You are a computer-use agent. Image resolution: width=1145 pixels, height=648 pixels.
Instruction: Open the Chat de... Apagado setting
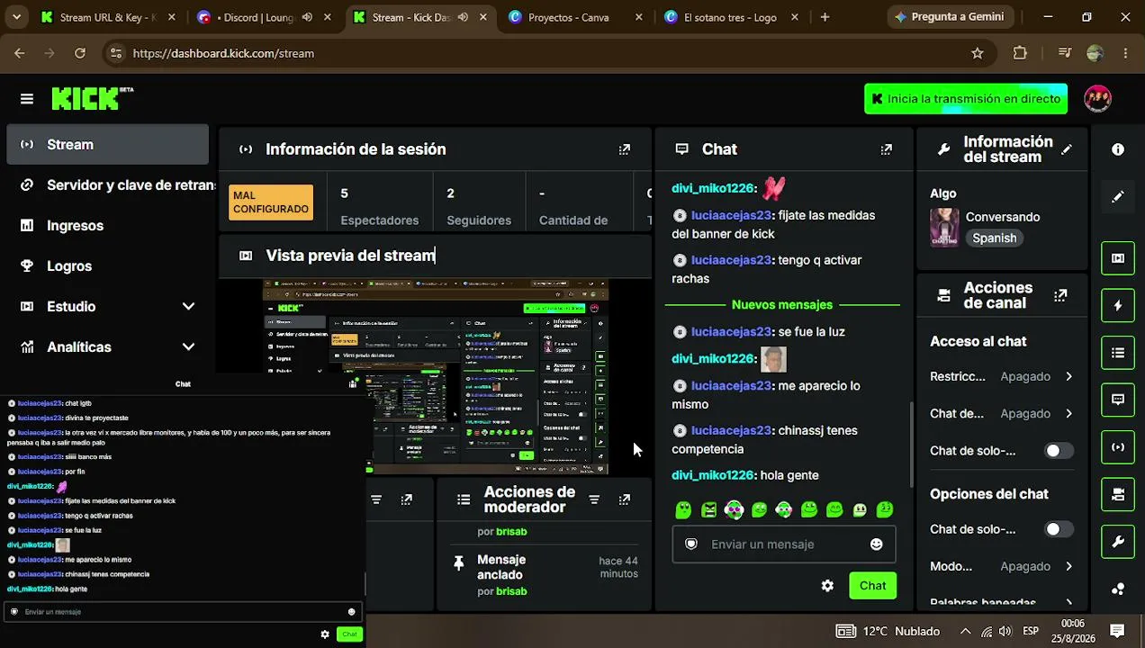pos(1002,414)
